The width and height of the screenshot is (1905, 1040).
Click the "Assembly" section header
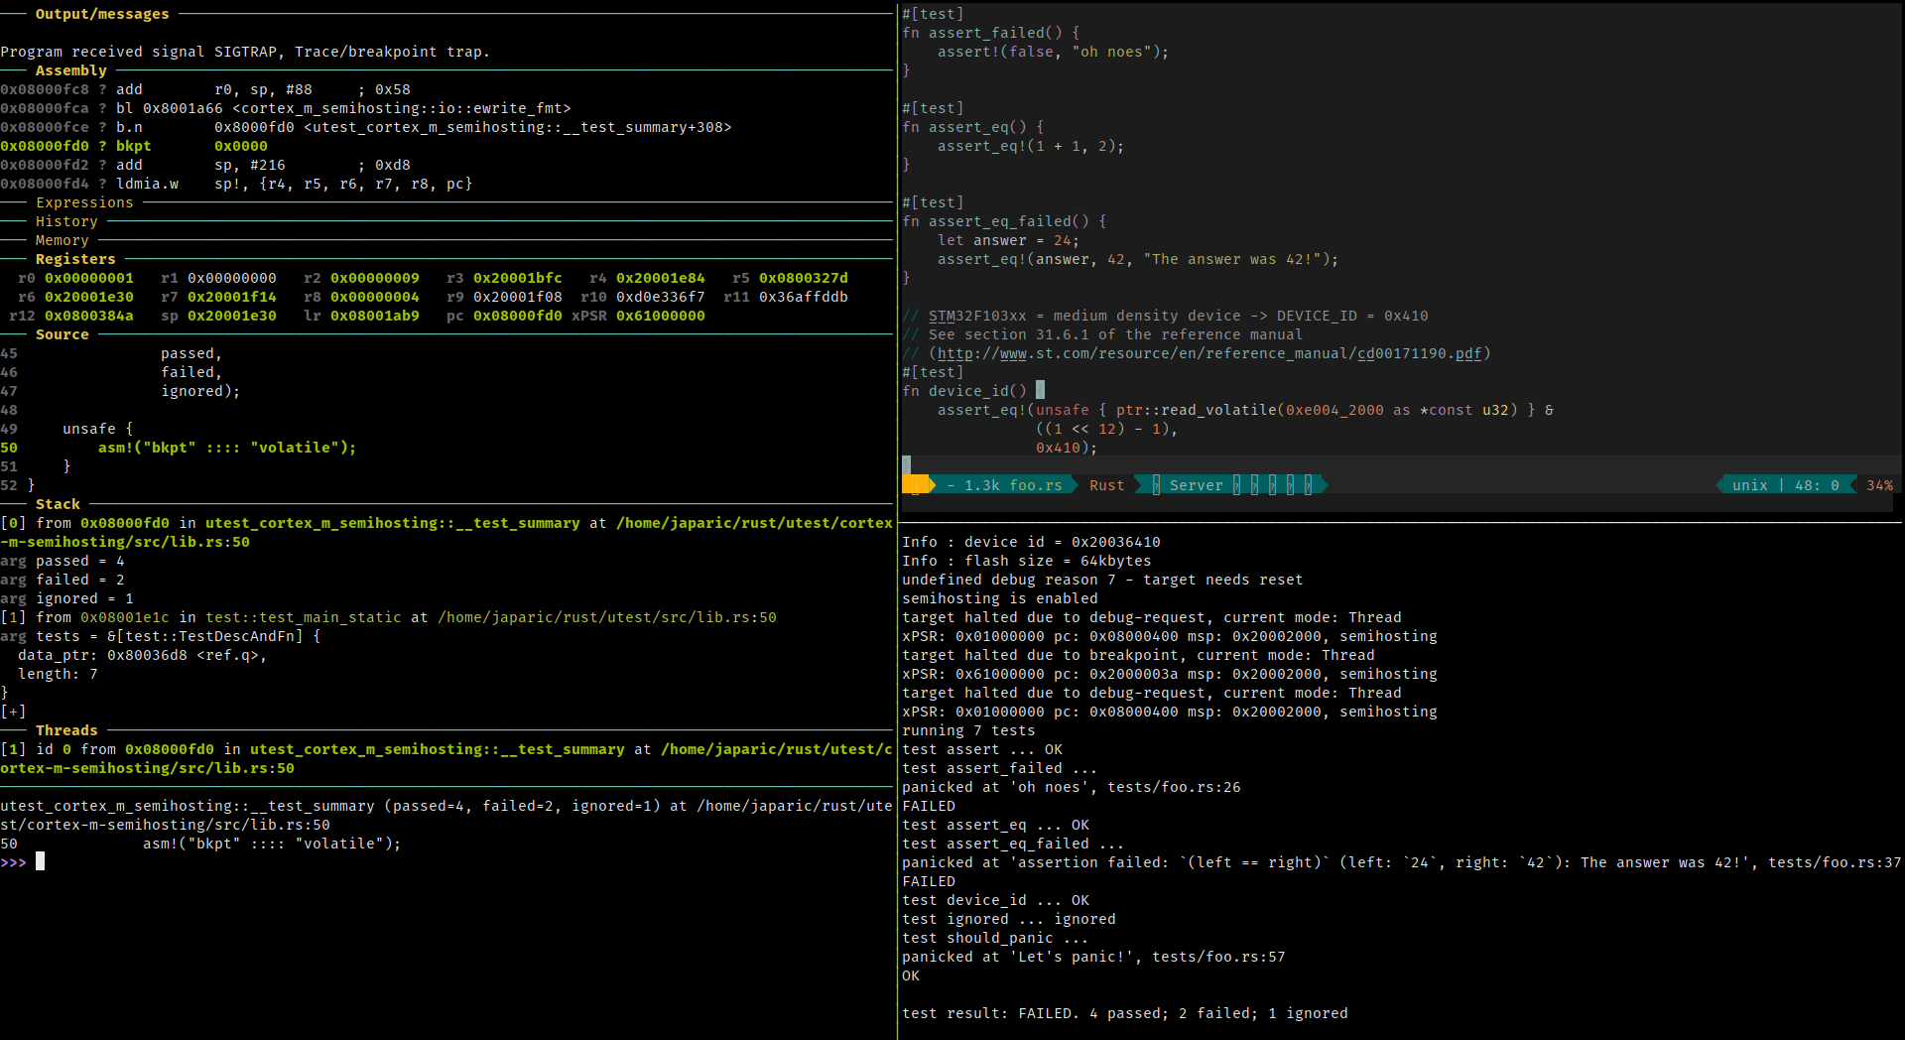click(71, 70)
